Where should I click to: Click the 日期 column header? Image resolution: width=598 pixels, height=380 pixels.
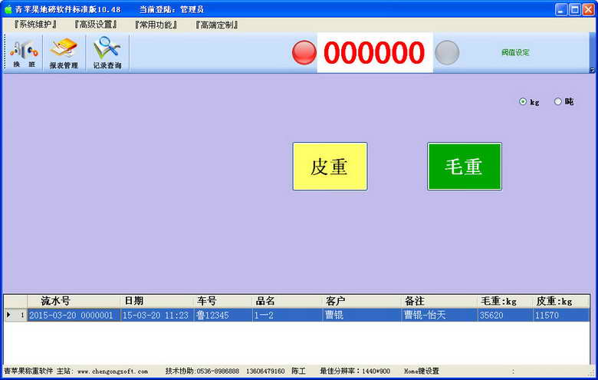click(156, 302)
